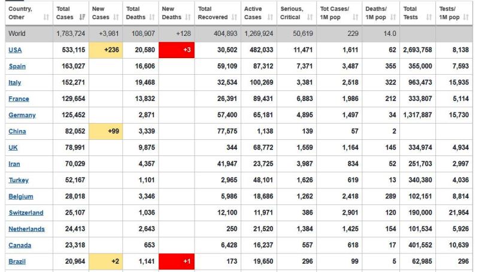Click the Switzerland link
This screenshot has width=479, height=272.
(x=26, y=212)
